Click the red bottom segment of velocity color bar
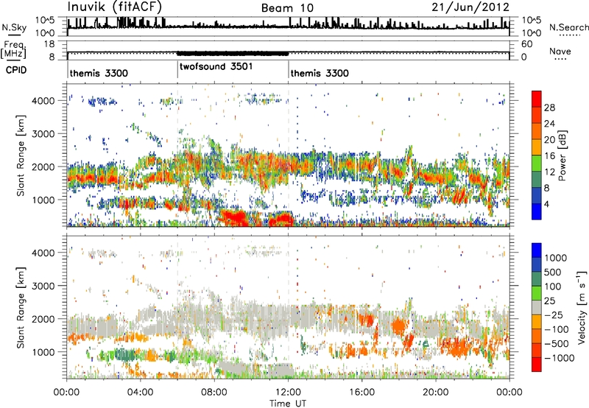Image resolution: width=589 pixels, height=408 pixels. pyautogui.click(x=537, y=365)
